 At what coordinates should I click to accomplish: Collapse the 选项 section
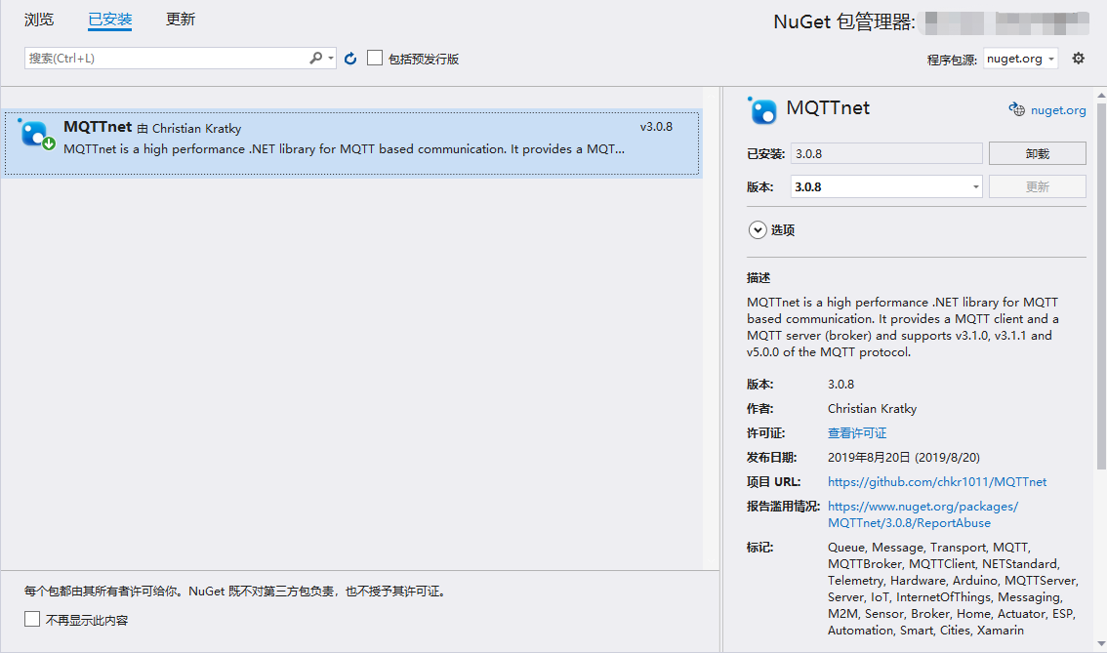click(758, 229)
